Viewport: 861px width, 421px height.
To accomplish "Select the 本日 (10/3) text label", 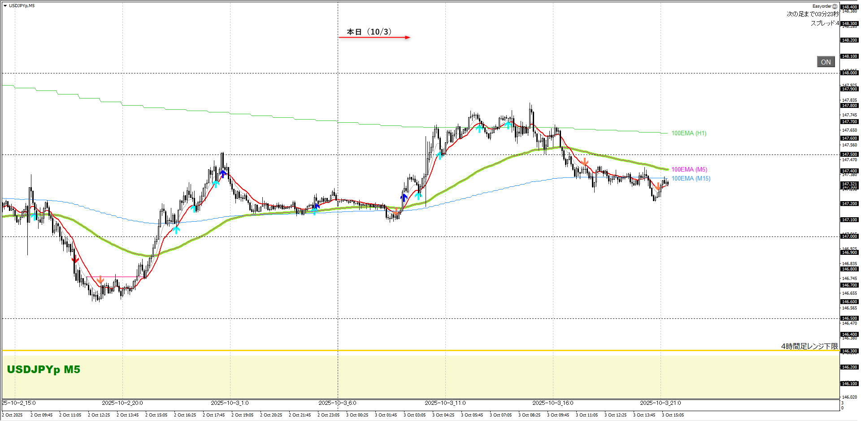I will 369,32.
